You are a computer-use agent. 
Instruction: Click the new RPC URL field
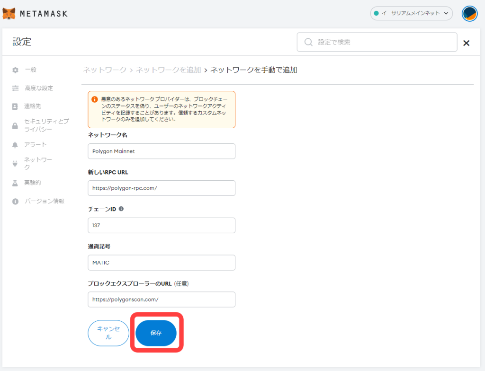click(162, 188)
